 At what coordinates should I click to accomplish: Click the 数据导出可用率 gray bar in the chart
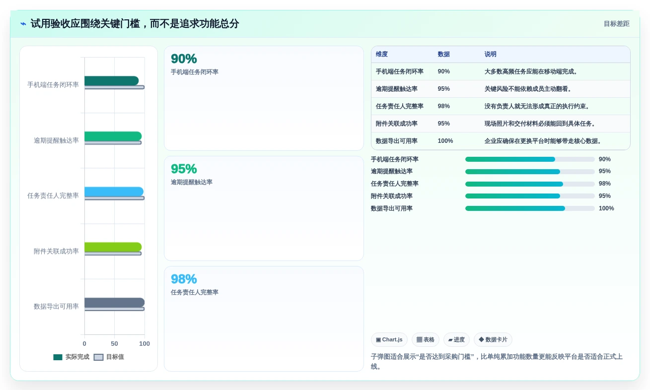tap(114, 303)
